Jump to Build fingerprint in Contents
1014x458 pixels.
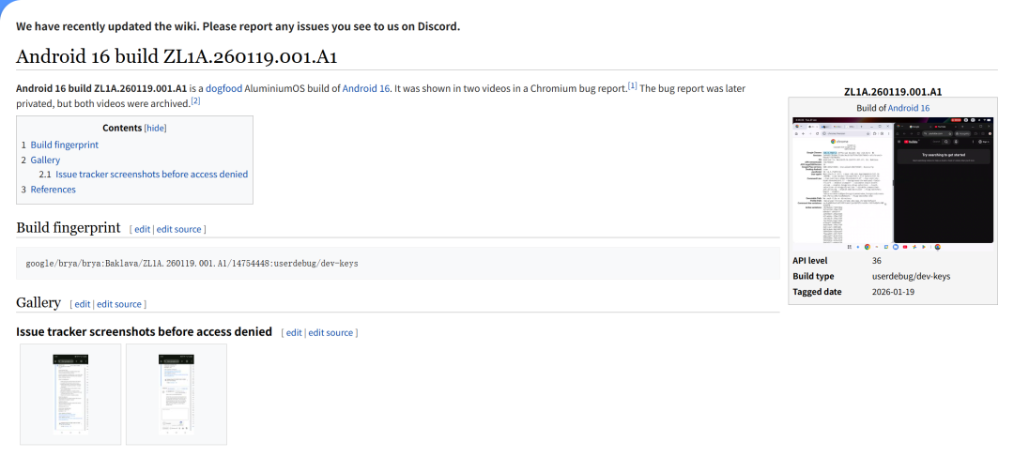pyautogui.click(x=64, y=145)
